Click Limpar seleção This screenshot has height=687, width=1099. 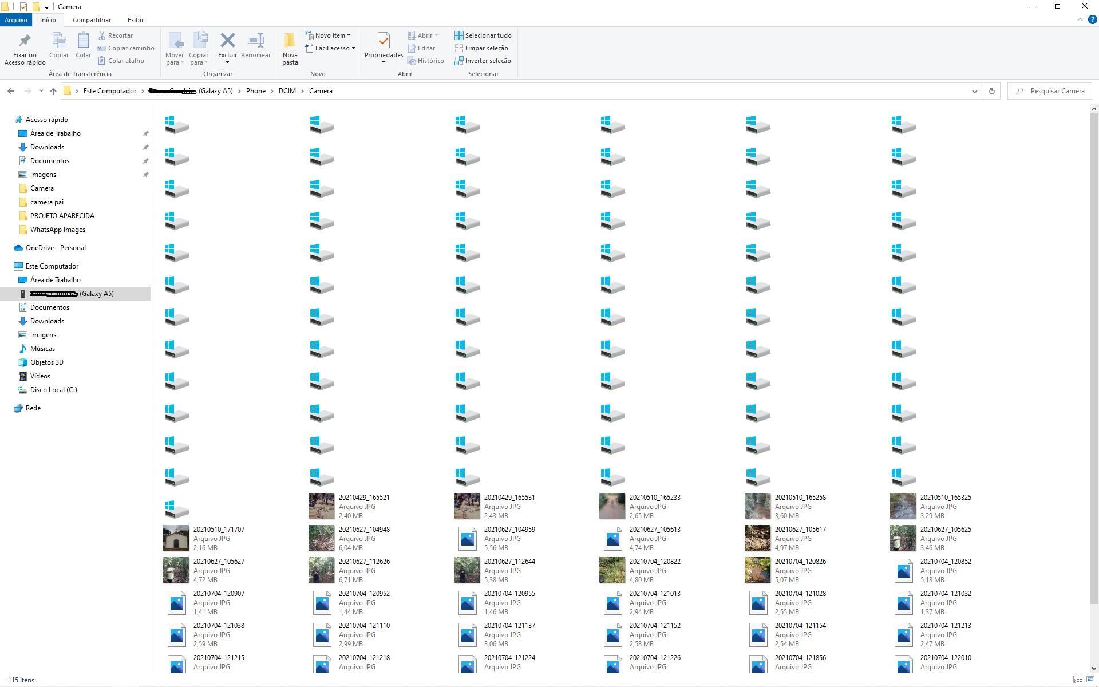coord(481,48)
